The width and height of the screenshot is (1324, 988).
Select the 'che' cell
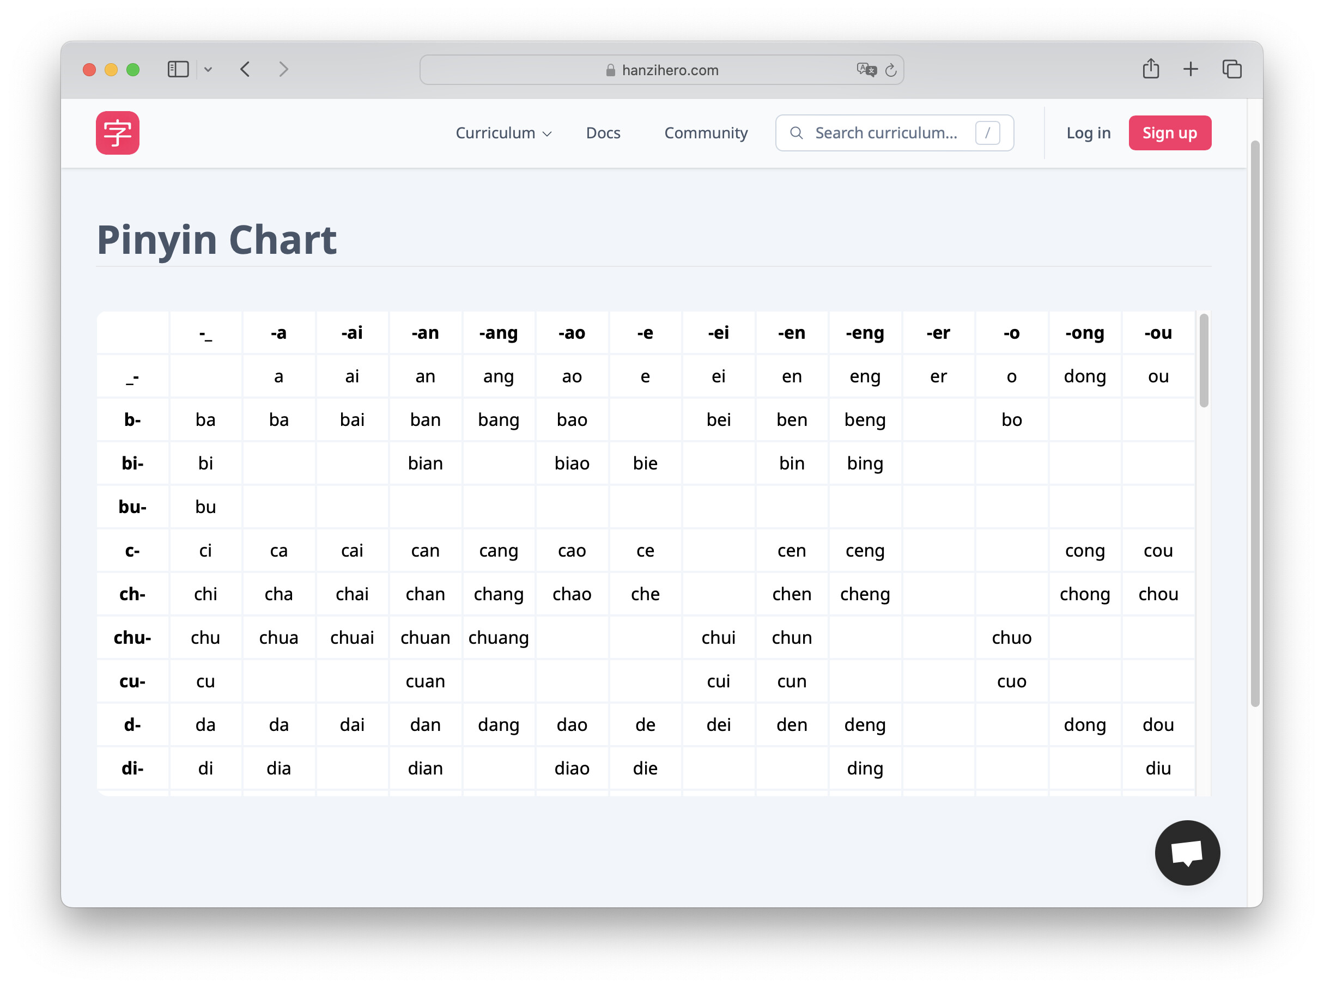(645, 594)
